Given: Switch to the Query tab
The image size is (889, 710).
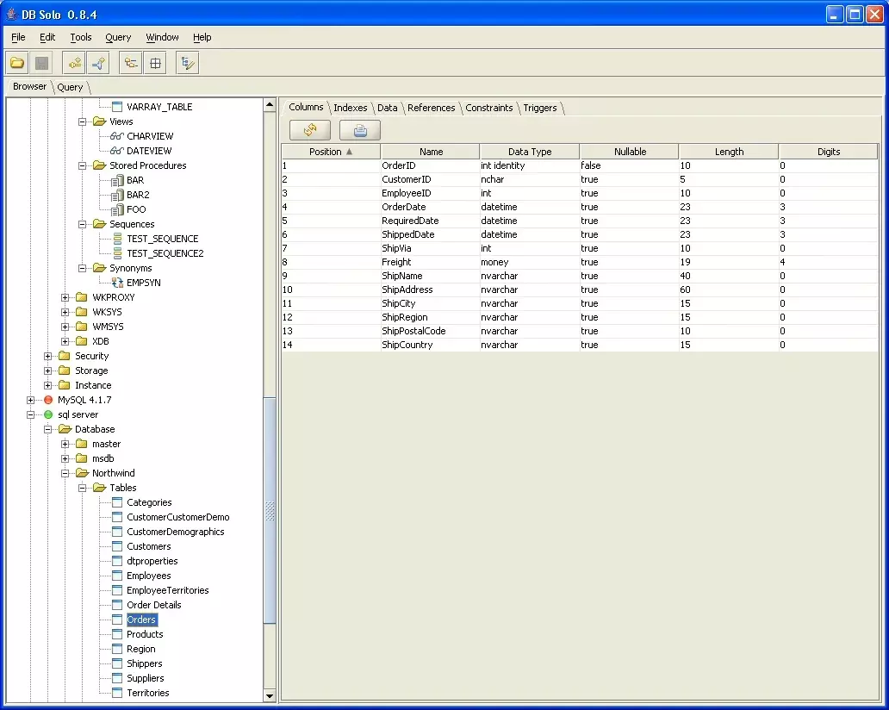Looking at the screenshot, I should [71, 87].
